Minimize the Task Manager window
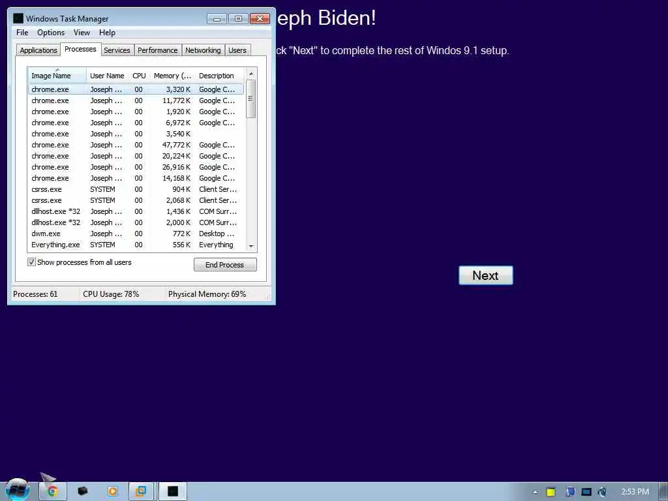The width and height of the screenshot is (668, 501). coord(217,18)
